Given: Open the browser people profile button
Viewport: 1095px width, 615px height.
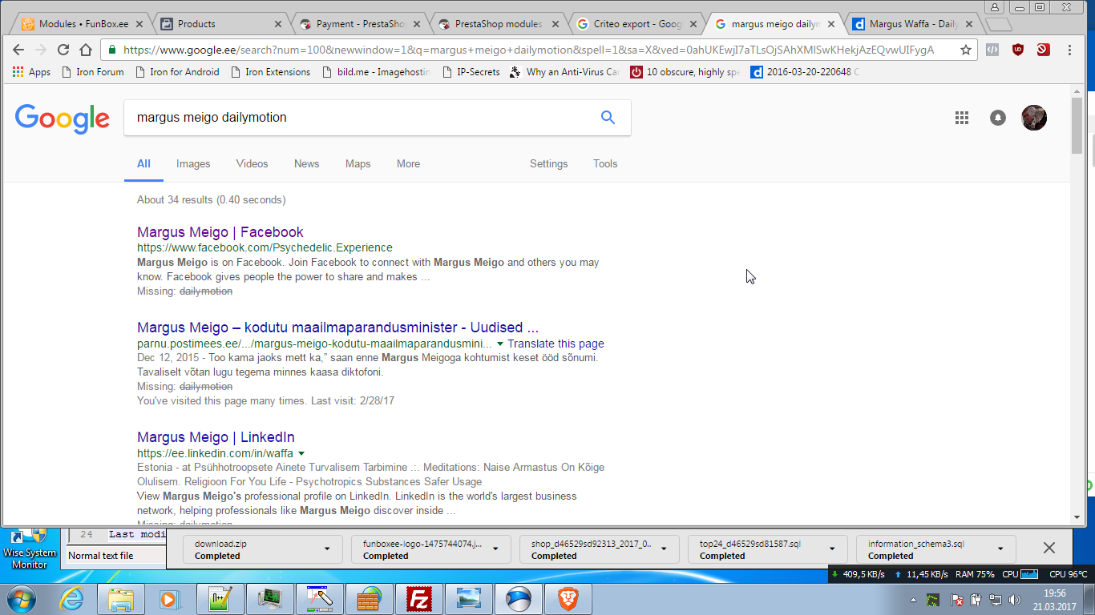Looking at the screenshot, I should 995,7.
